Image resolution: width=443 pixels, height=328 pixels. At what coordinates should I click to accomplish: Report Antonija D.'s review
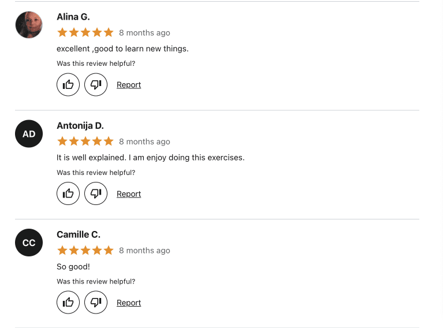pos(129,194)
